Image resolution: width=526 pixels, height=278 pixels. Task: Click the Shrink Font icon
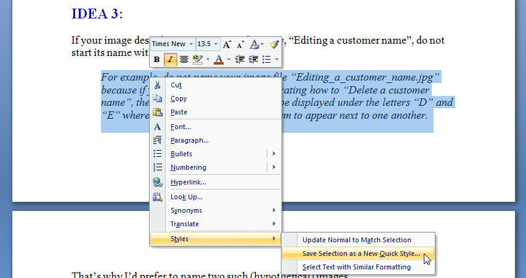(241, 44)
